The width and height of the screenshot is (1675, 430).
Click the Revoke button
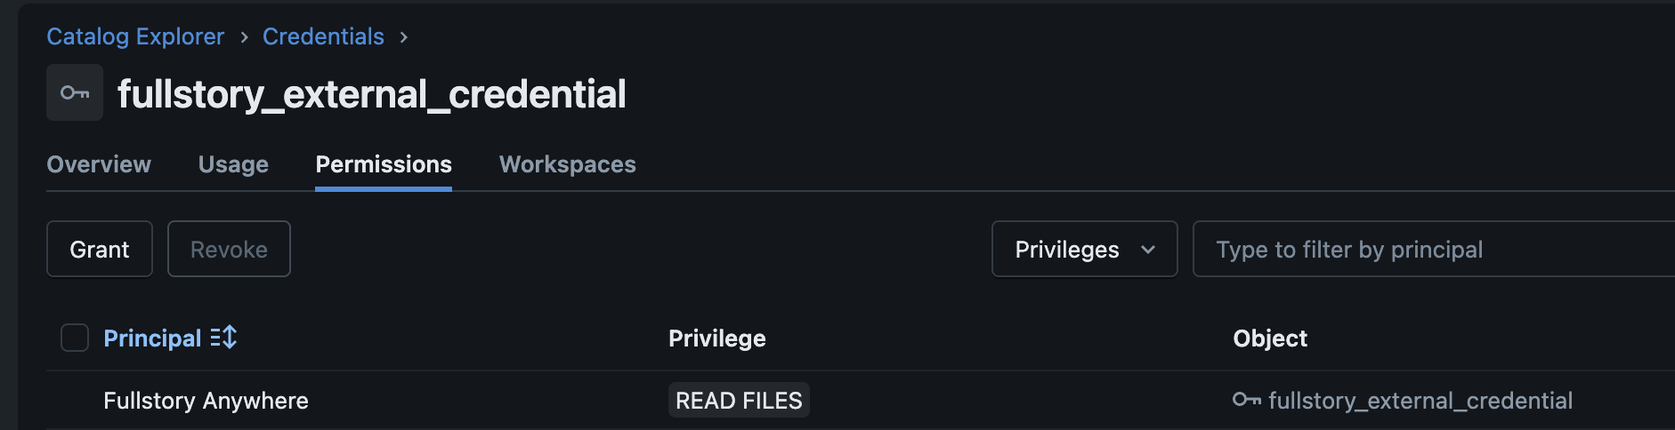pos(229,250)
